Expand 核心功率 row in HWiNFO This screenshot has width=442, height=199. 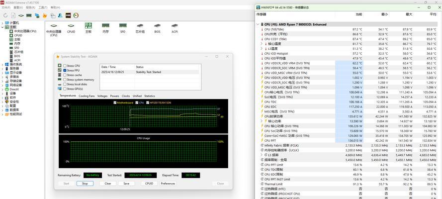tap(262, 121)
